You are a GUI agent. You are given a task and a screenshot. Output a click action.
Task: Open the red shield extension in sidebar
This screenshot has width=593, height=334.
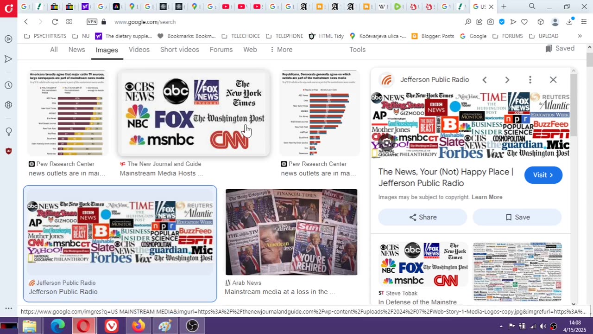(8, 151)
